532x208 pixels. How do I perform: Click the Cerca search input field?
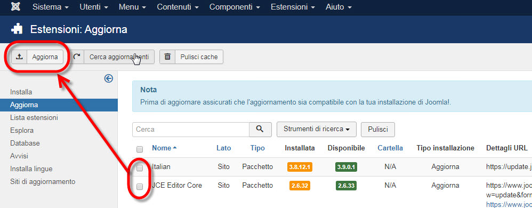coord(191,129)
